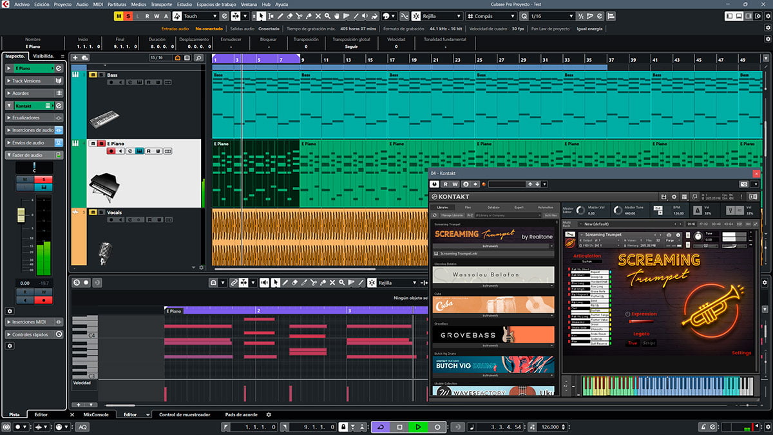Click the Kontakt save disk icon

tap(663, 197)
